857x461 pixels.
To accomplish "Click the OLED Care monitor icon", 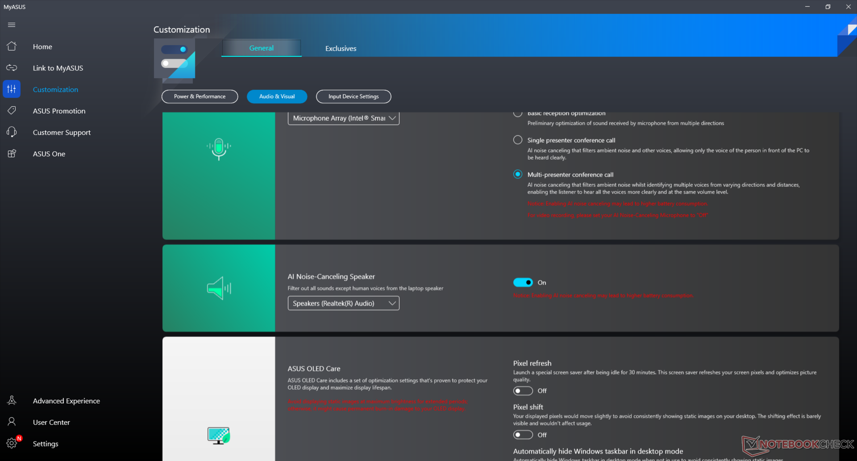I will point(219,436).
